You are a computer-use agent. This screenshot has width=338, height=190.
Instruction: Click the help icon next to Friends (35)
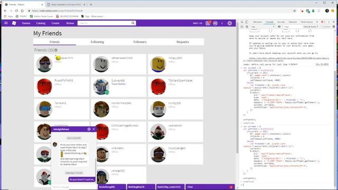[x=56, y=50]
